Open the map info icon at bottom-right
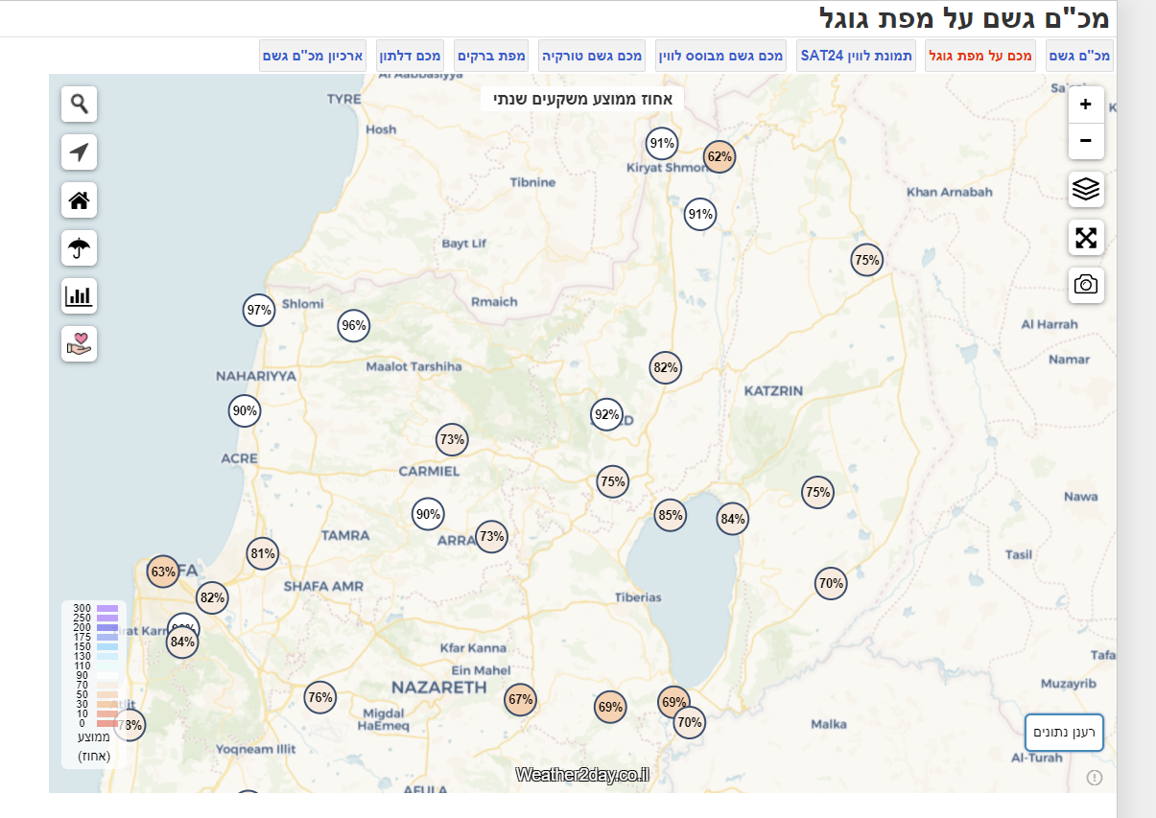Image resolution: width=1156 pixels, height=818 pixels. coord(1095,778)
